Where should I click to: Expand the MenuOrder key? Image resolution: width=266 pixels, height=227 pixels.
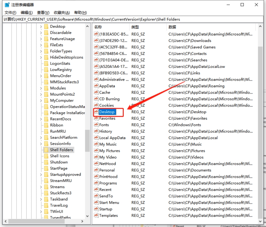(x=41, y=76)
